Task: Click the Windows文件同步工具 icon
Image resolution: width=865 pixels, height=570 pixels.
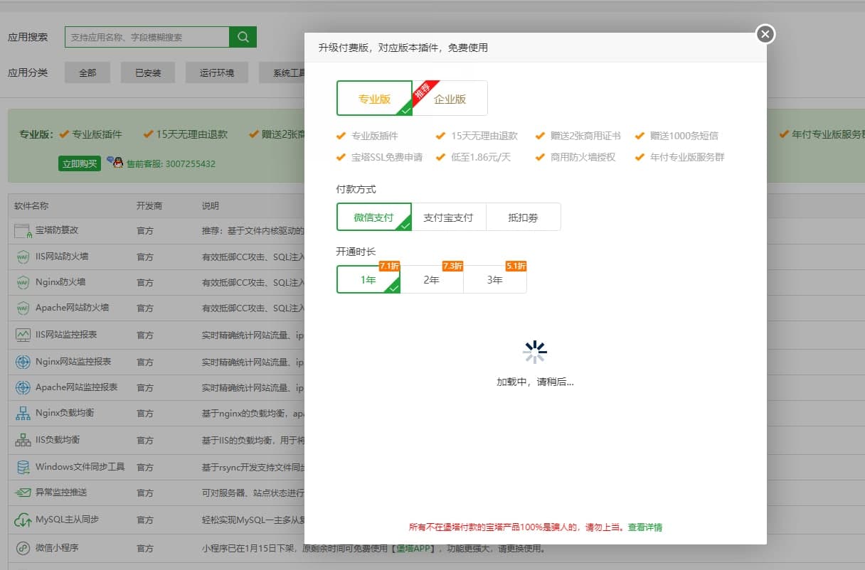Action: (x=23, y=467)
